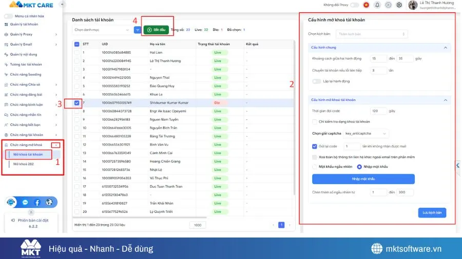
Task: Click the 1000 rows-per-page field
Action: tap(198, 225)
